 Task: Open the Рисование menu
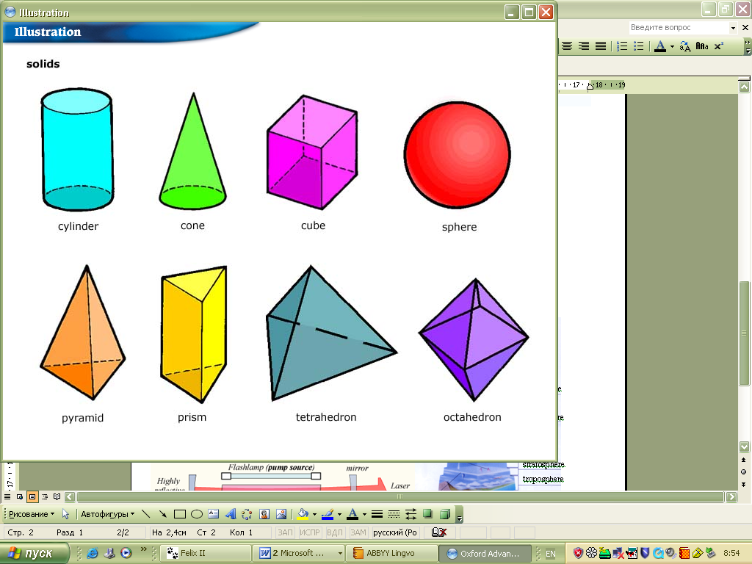point(32,514)
